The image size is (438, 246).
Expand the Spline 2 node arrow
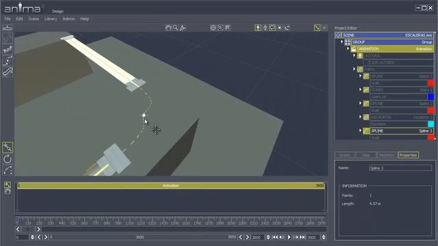[360, 103]
